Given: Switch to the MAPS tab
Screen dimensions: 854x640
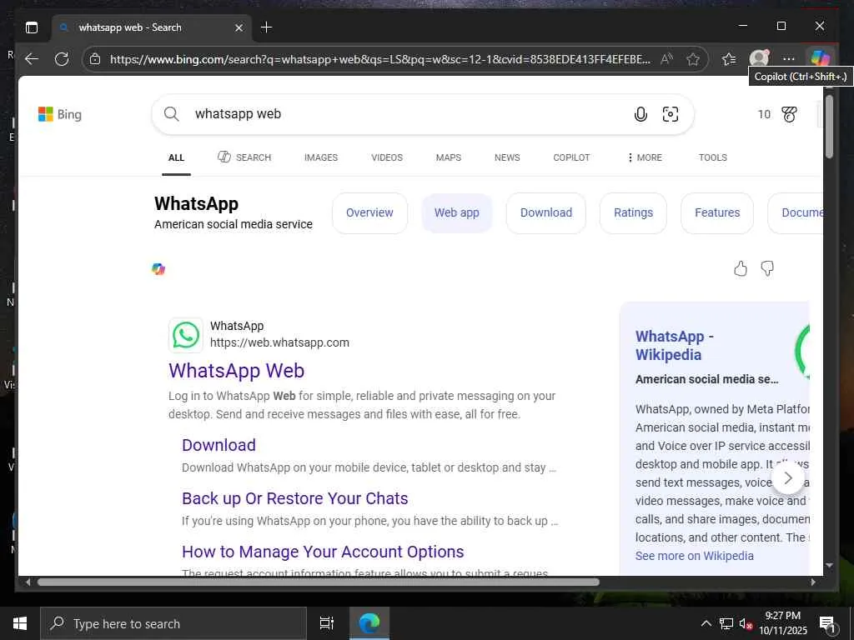Looking at the screenshot, I should pyautogui.click(x=448, y=157).
